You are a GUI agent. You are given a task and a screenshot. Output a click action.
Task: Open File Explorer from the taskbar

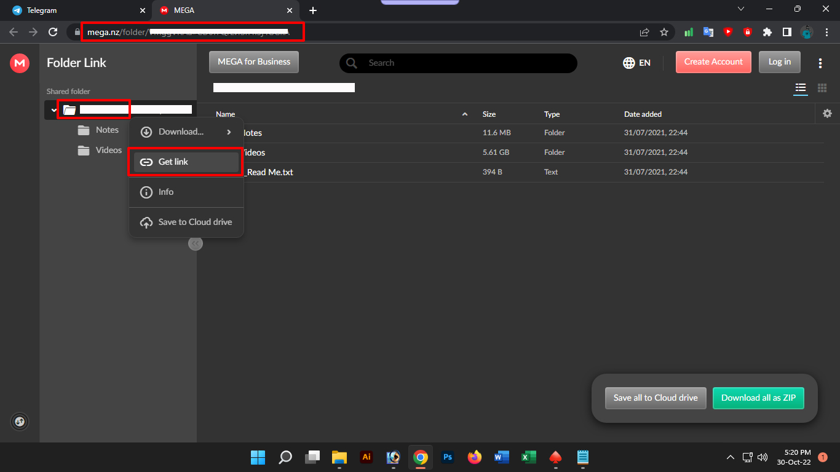(339, 457)
